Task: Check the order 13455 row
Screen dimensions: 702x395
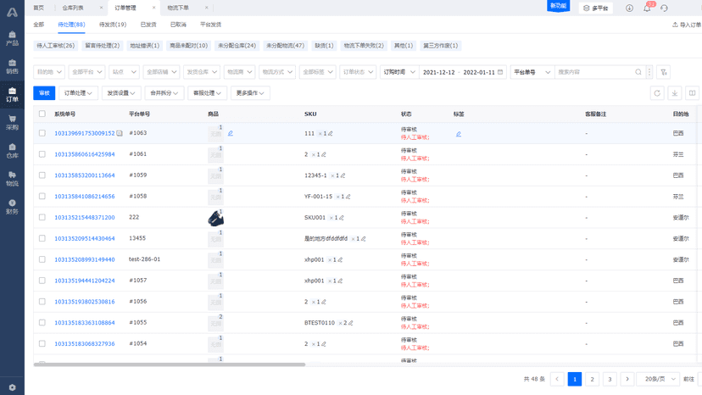Action: pos(42,238)
